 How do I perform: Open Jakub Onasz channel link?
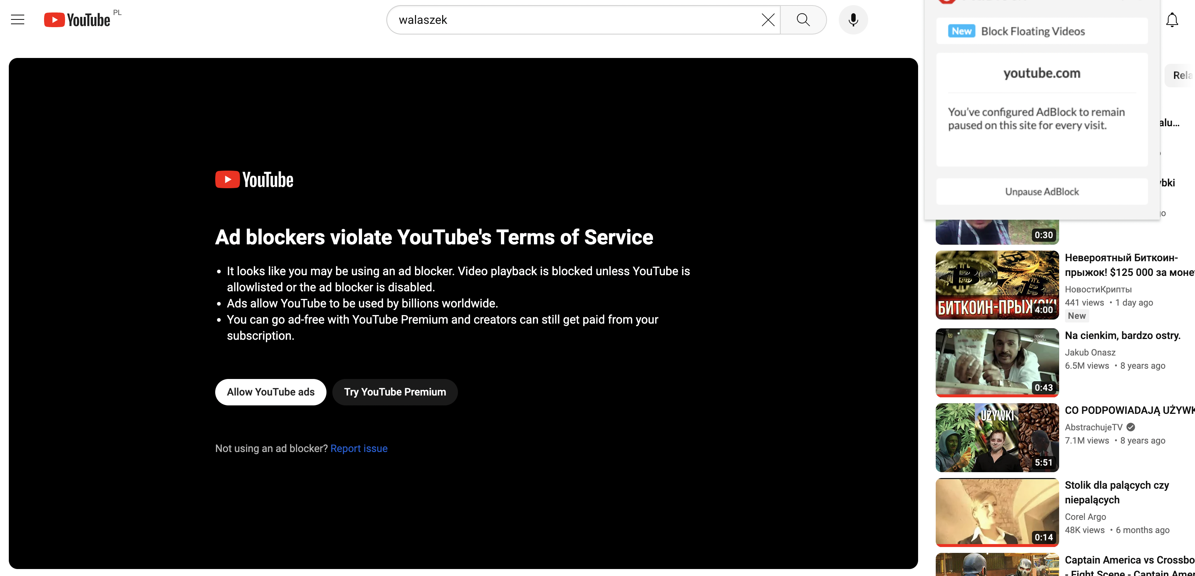1090,353
